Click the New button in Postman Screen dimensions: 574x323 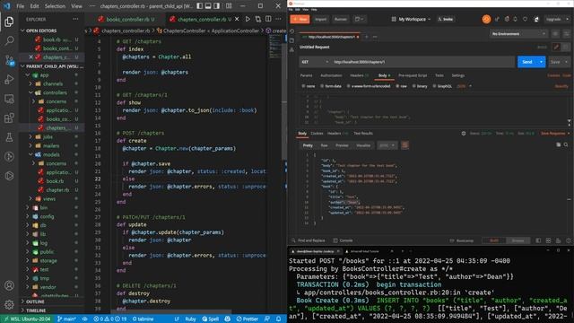tap(300, 19)
